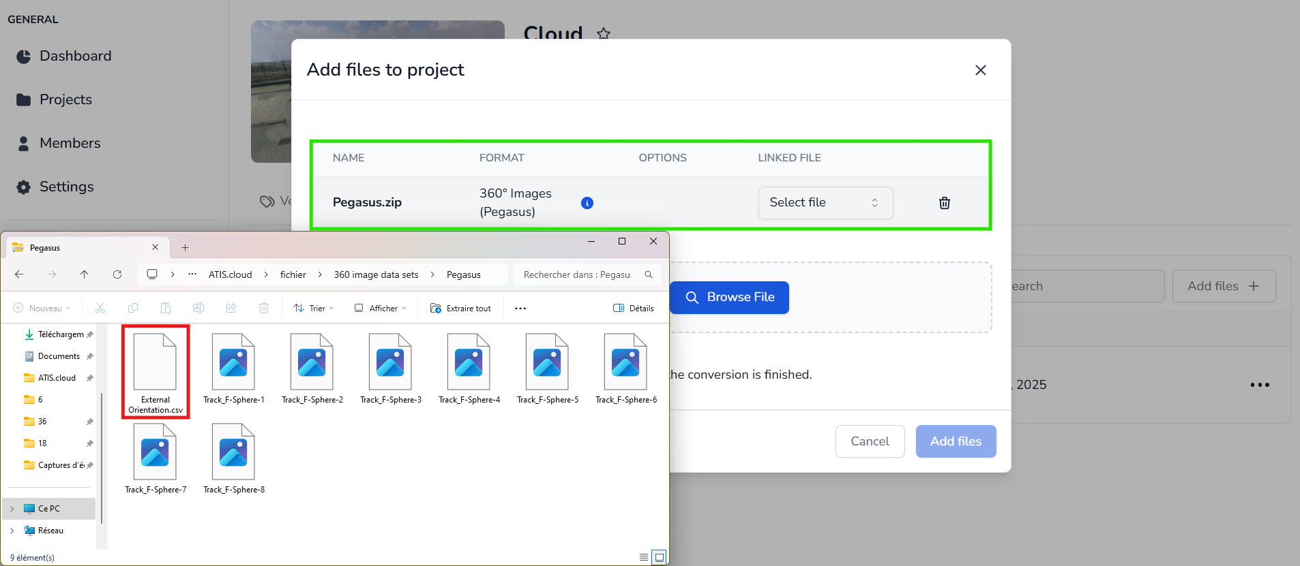Switch to details list view in status bar
Viewport: 1300px width, 566px height.
[x=644, y=557]
